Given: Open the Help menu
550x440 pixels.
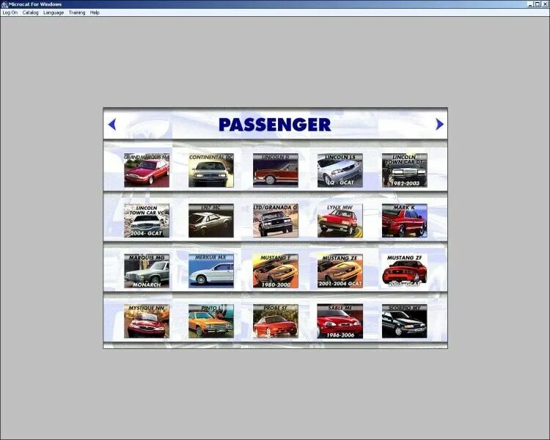Looking at the screenshot, I should 95,12.
